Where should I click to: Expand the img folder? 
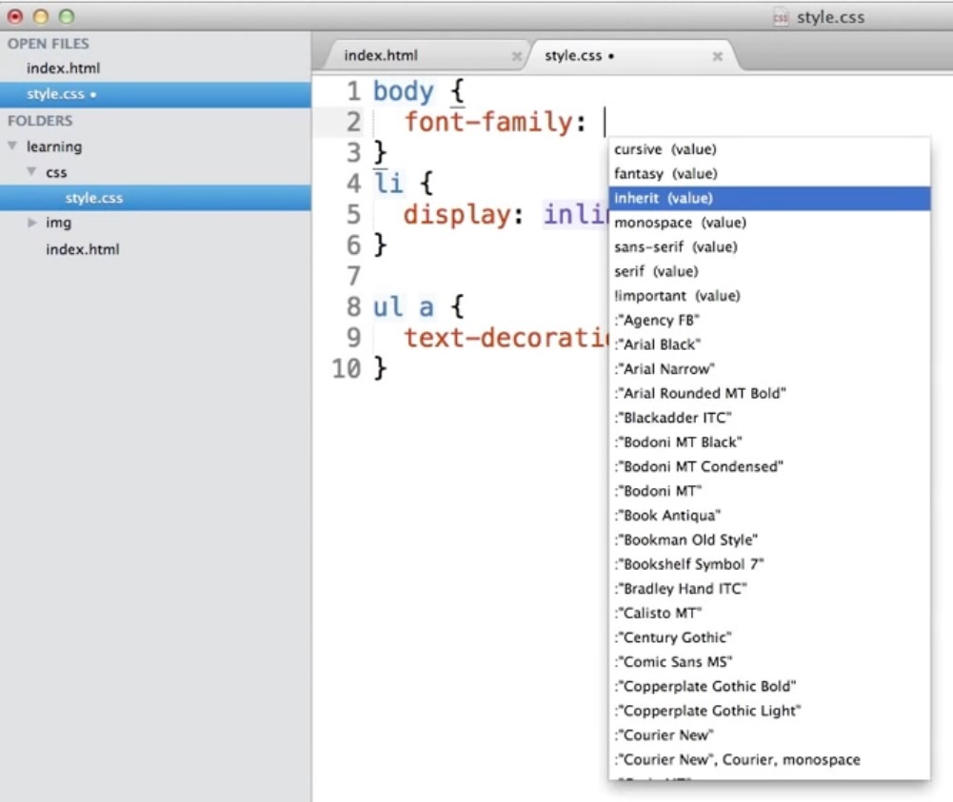[31, 223]
